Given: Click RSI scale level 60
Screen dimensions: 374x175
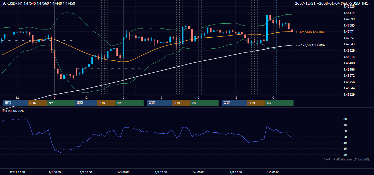Looking at the screenshot, I should (x=345, y=131).
